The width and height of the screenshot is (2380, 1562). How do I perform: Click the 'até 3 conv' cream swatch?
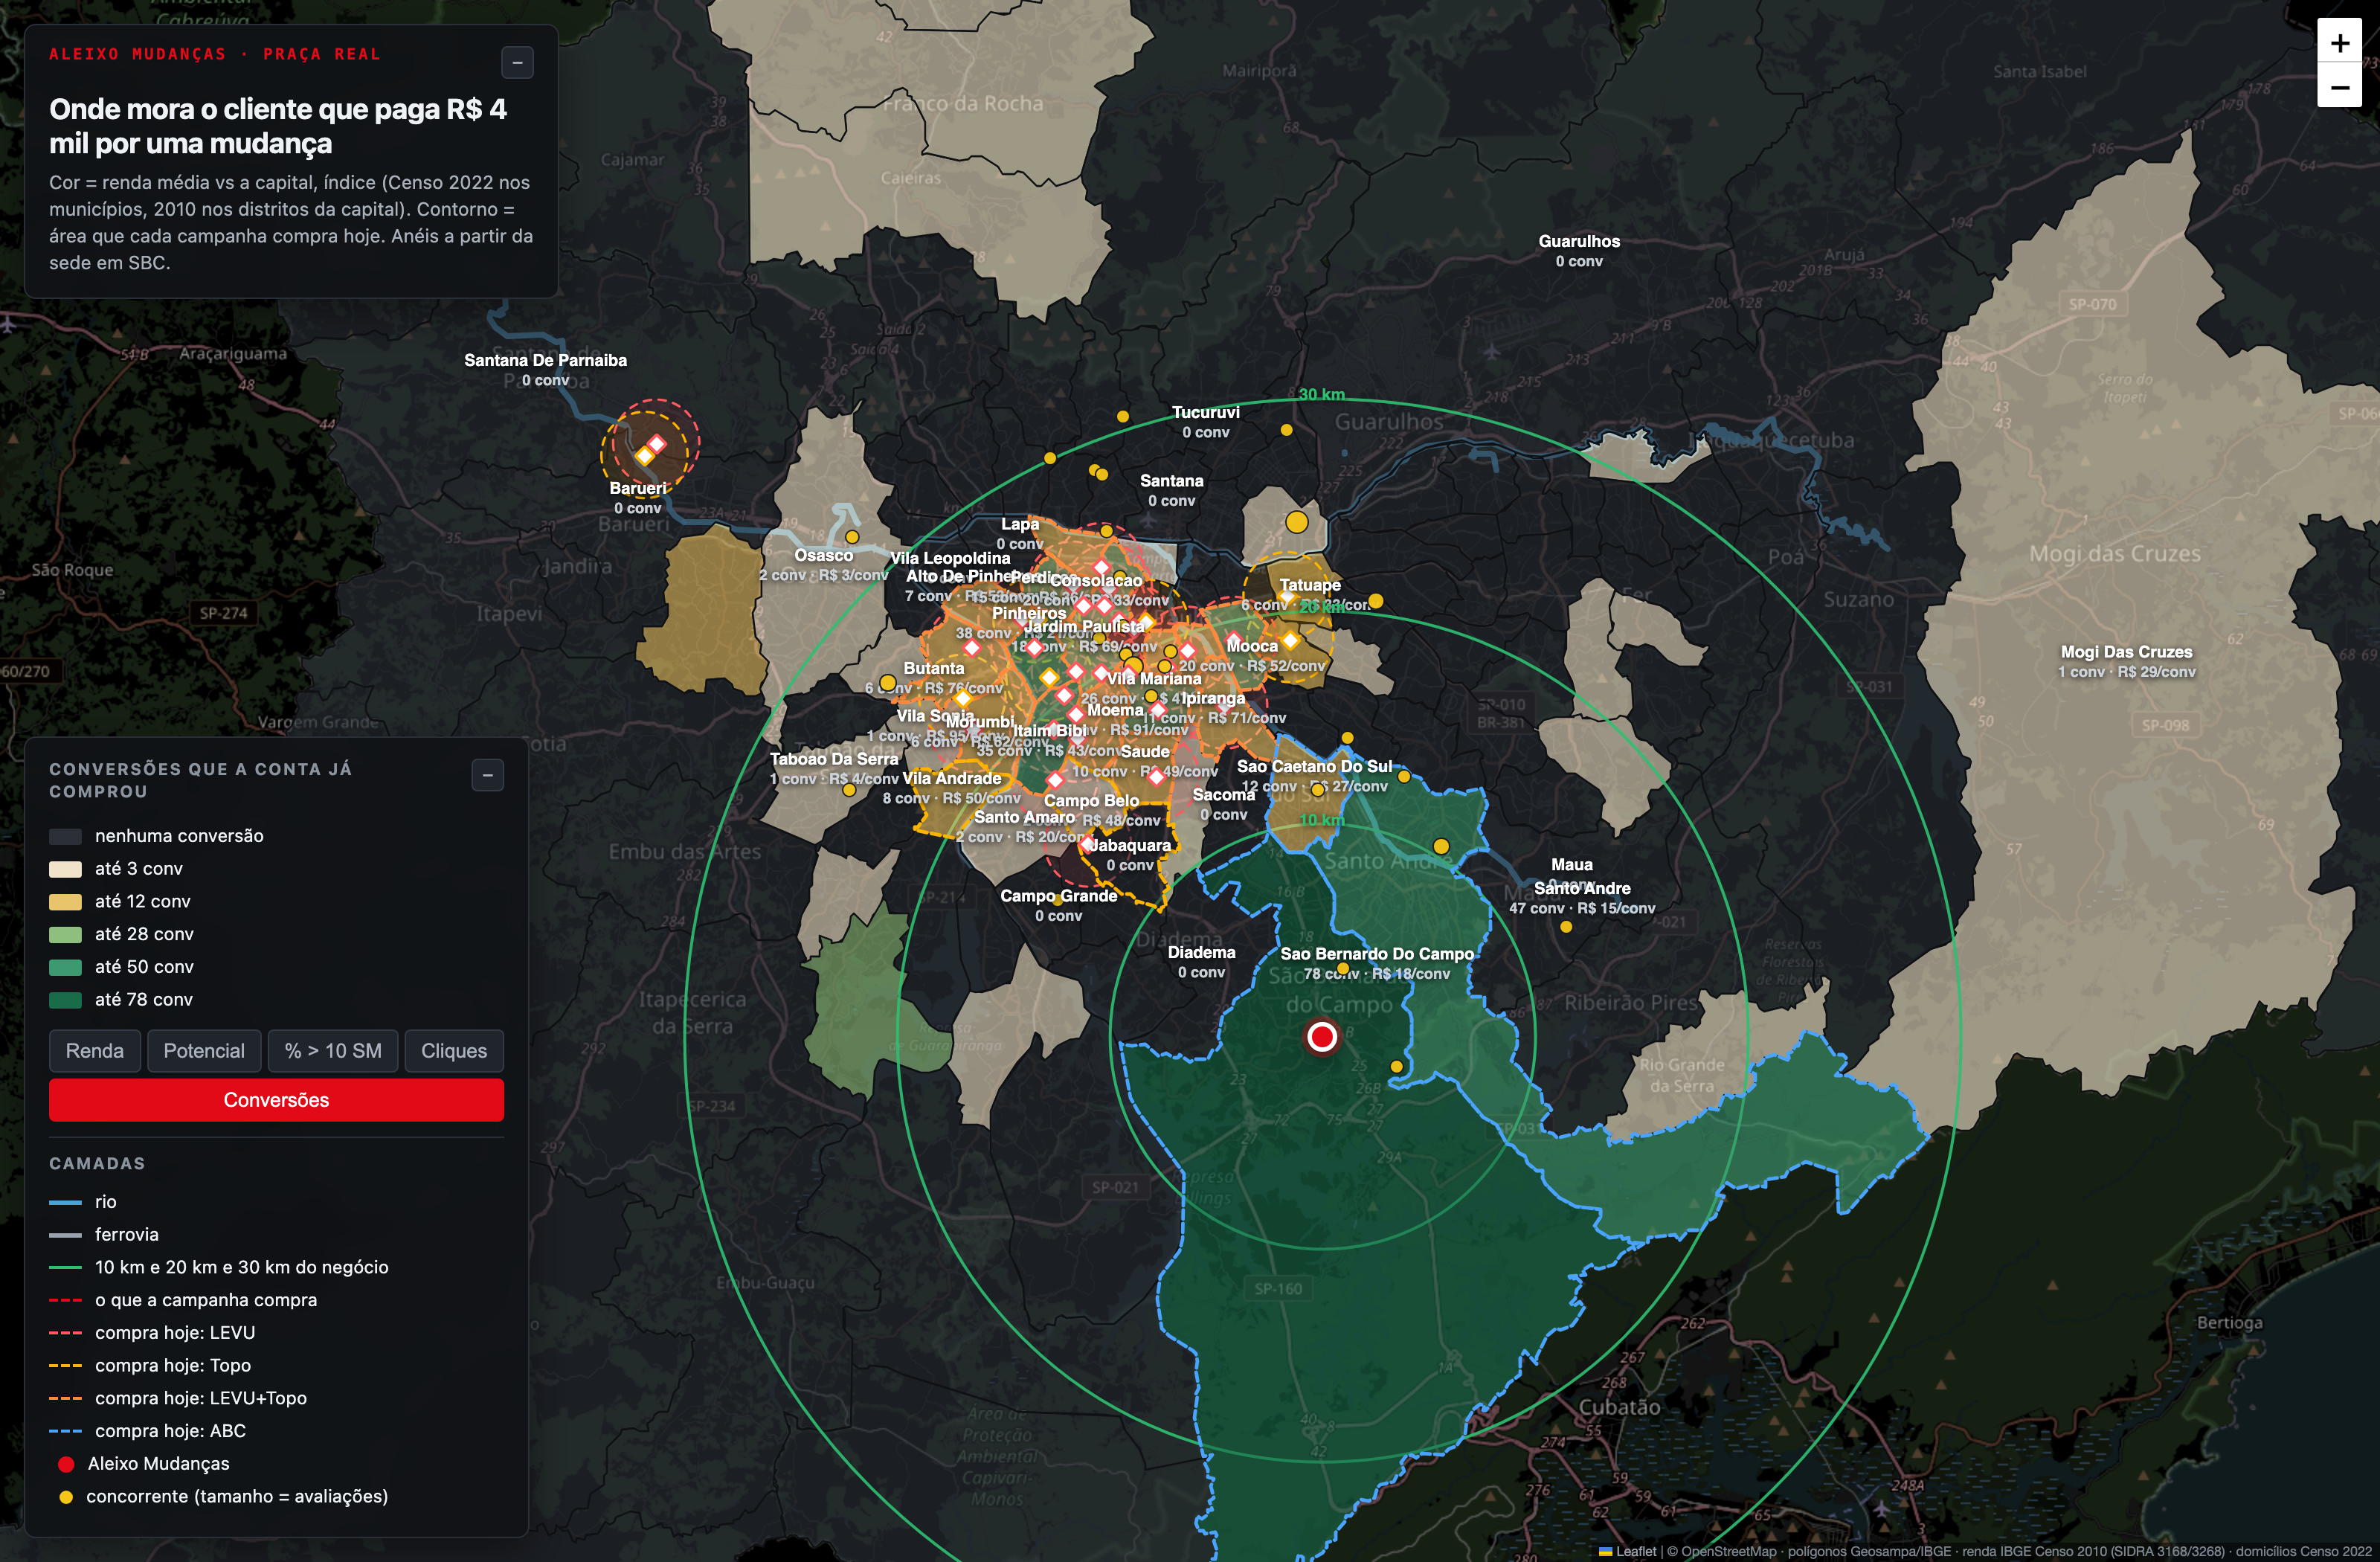[x=66, y=869]
